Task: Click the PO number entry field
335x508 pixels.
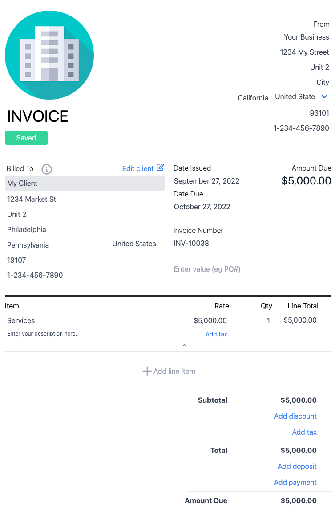Action: click(x=207, y=269)
